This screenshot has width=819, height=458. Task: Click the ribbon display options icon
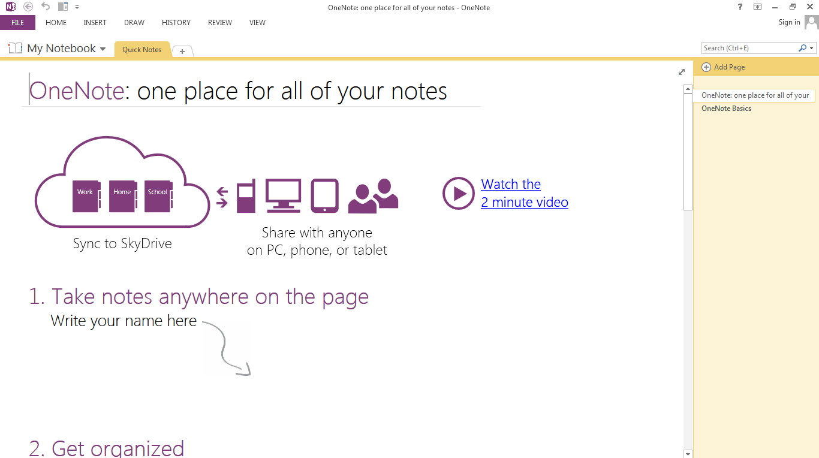click(x=757, y=7)
